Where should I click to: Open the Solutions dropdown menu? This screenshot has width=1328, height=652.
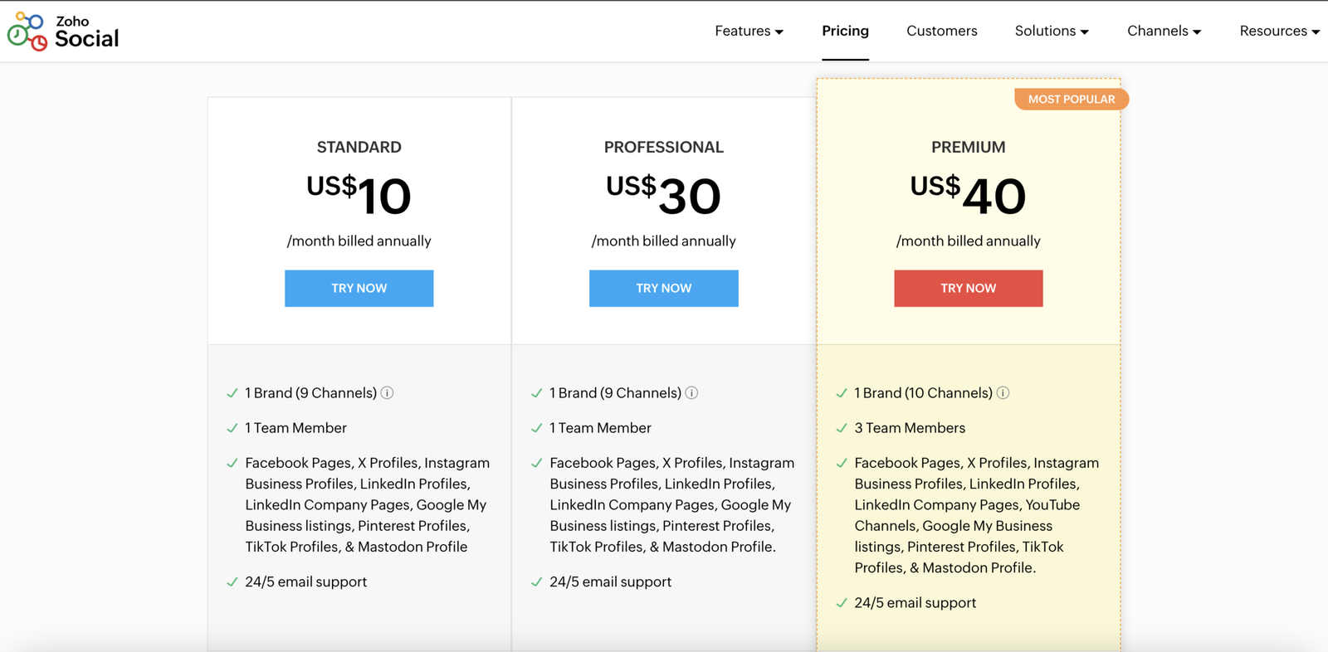(x=1051, y=32)
